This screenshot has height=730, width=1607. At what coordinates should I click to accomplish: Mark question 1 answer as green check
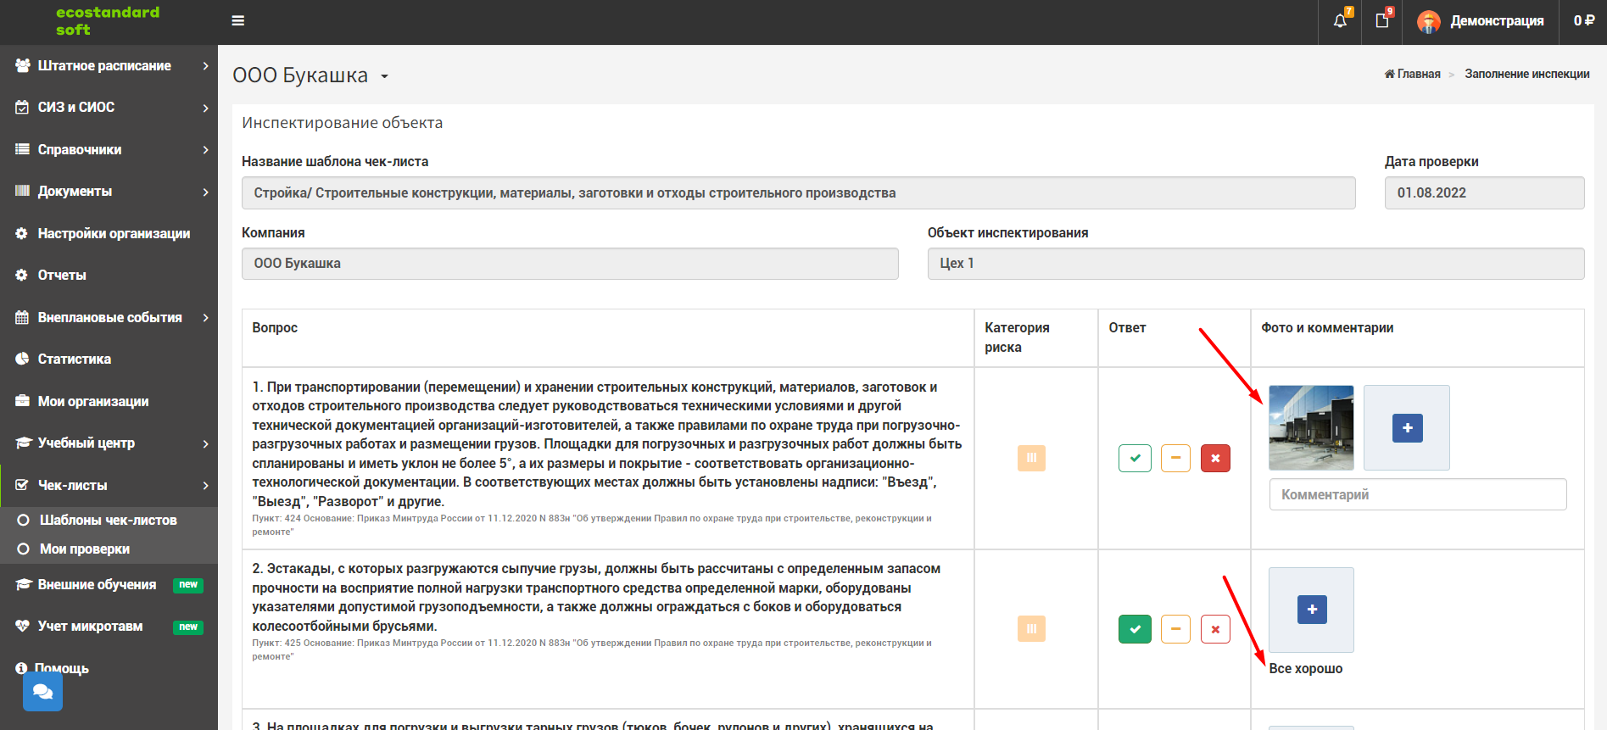1135,458
